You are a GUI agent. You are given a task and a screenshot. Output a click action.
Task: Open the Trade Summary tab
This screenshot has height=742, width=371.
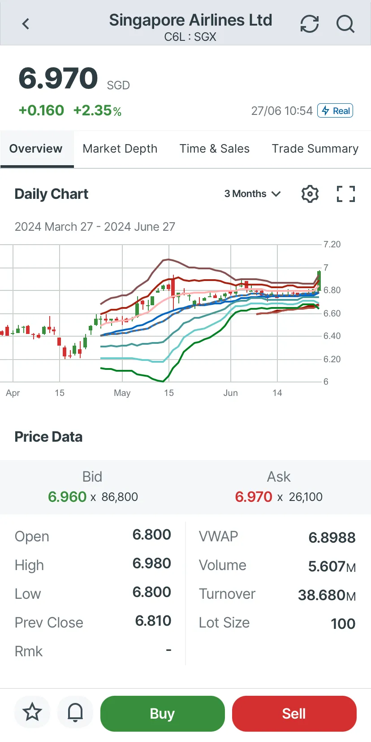point(315,149)
